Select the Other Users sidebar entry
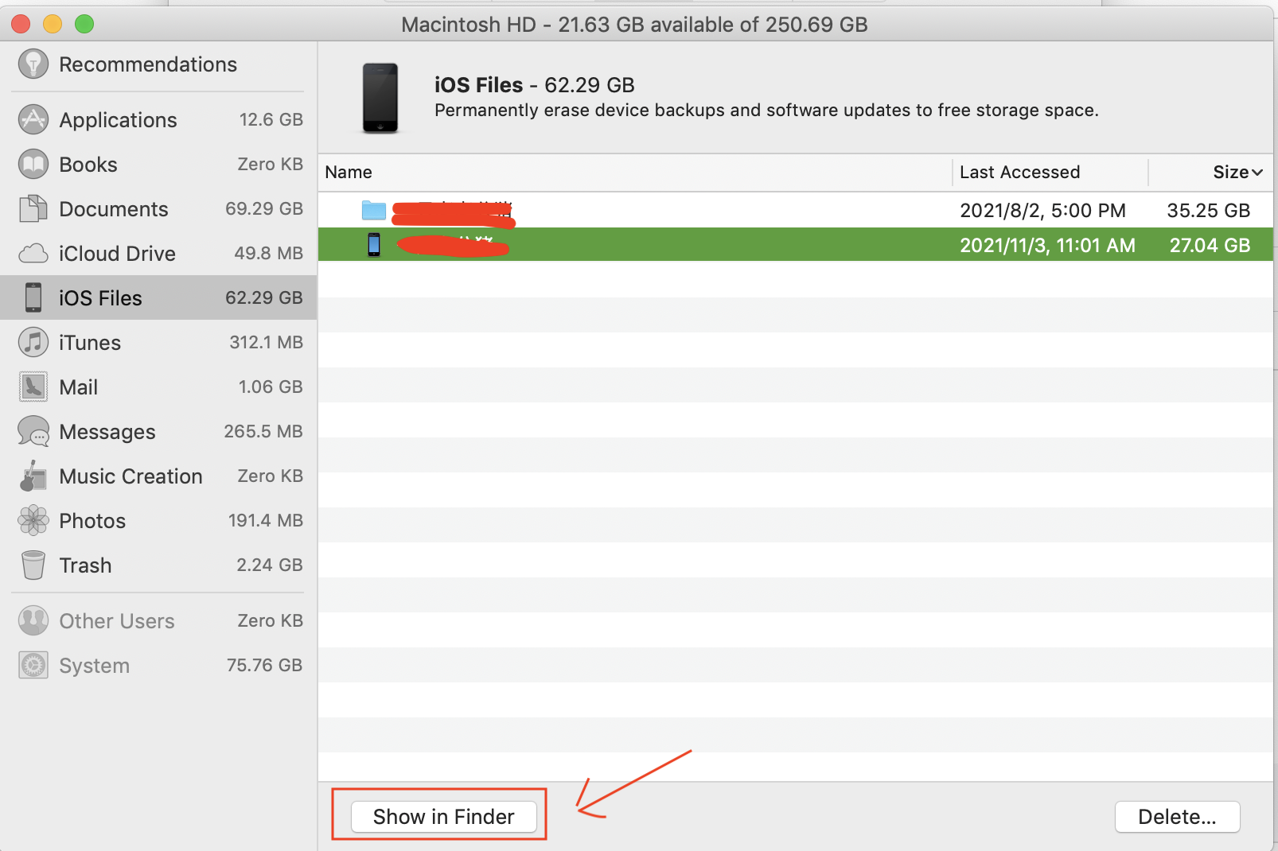 coord(116,621)
